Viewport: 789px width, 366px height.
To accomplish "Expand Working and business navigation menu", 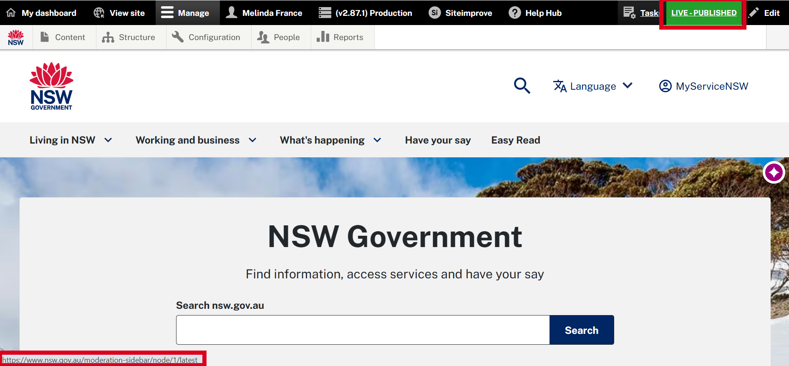I will pos(196,140).
